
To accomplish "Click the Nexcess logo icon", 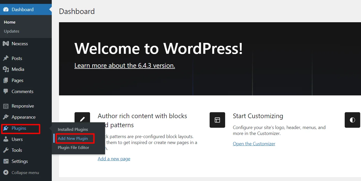I will [6, 44].
